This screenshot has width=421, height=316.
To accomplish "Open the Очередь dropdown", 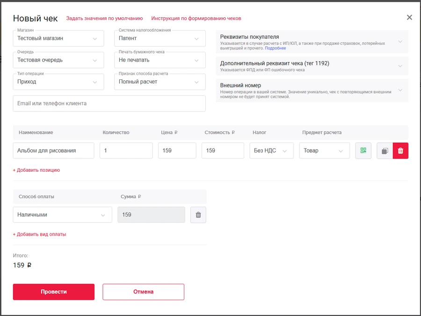I will pyautogui.click(x=58, y=60).
